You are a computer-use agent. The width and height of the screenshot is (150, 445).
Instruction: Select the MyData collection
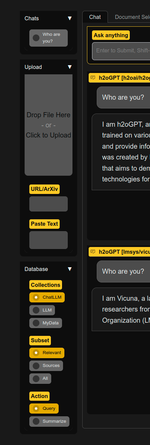click(x=46, y=323)
